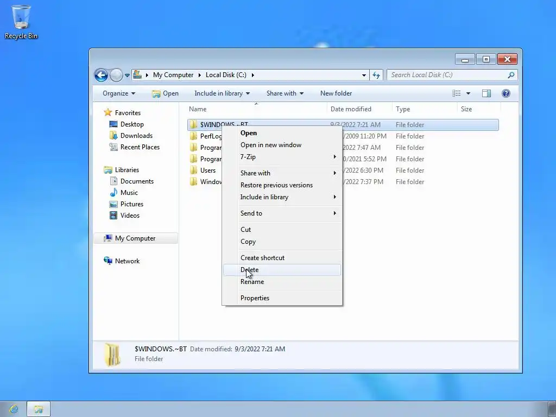Select Local Disk (C:) in address breadcrumb
556x417 pixels.
click(x=226, y=75)
